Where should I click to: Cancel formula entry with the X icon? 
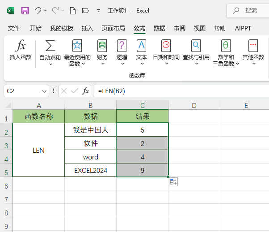[x=64, y=91]
